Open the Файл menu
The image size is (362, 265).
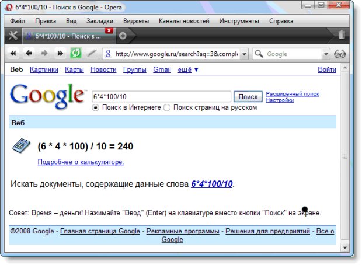tap(18, 21)
